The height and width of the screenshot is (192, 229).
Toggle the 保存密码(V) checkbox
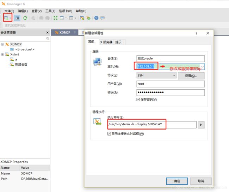point(138,100)
